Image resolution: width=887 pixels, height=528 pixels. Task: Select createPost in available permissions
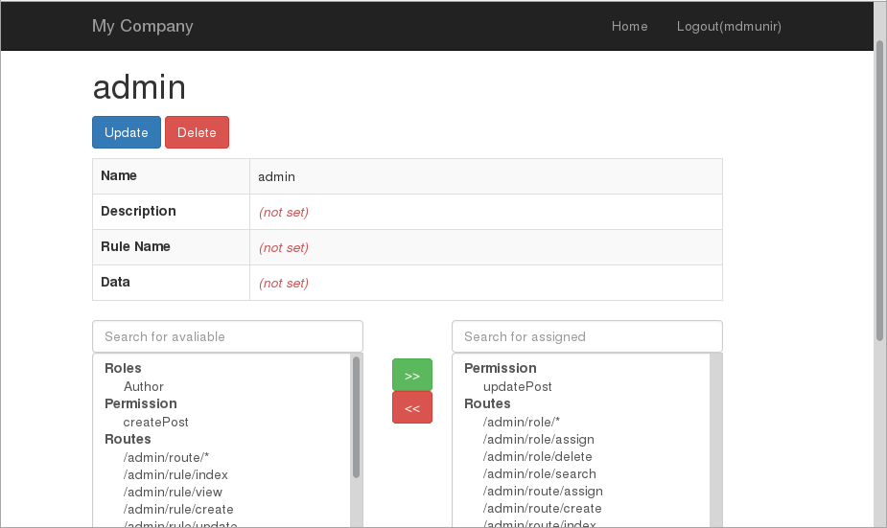tap(155, 422)
